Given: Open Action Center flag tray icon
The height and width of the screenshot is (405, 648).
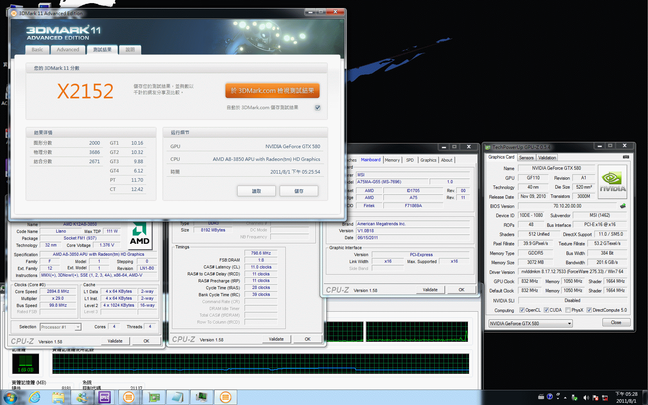Looking at the screenshot, I should point(595,397).
